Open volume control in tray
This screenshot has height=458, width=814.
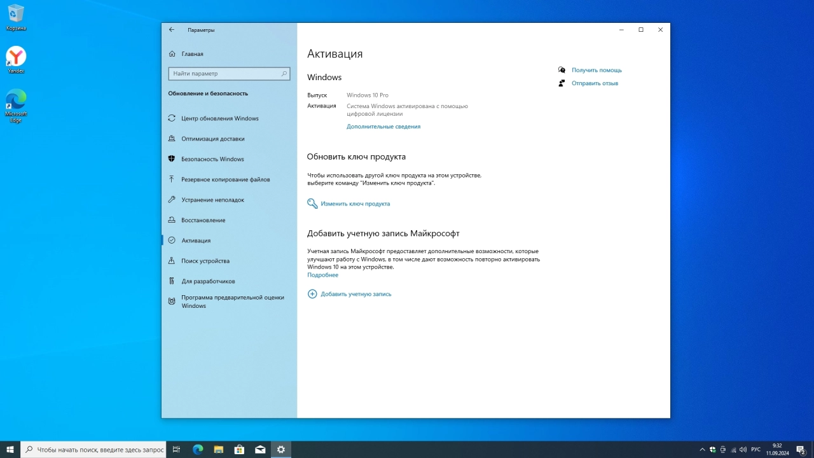click(743, 450)
